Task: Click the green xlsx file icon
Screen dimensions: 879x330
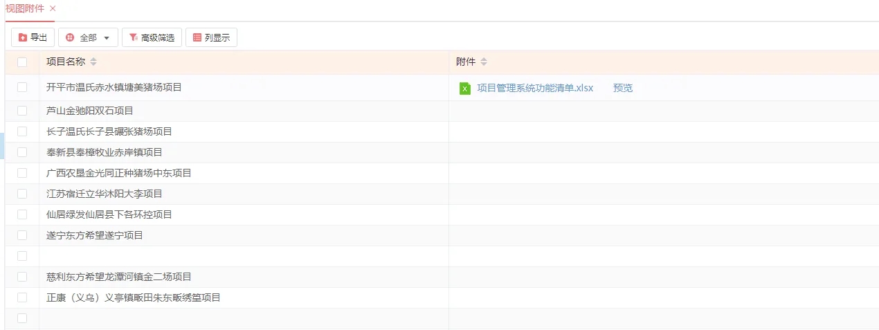Action: pos(465,89)
